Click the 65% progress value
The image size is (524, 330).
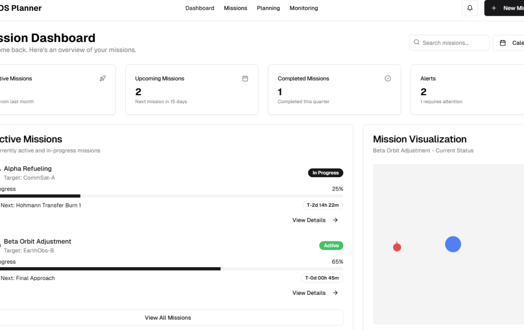click(338, 262)
